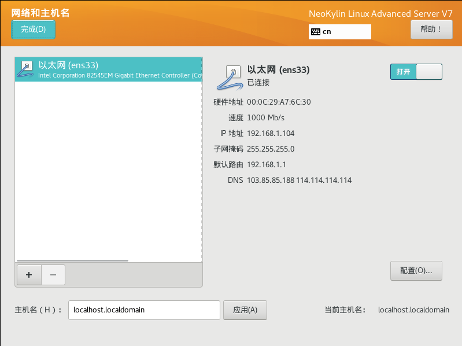Add a network device with the plus button
This screenshot has height=346, width=462.
[29, 275]
